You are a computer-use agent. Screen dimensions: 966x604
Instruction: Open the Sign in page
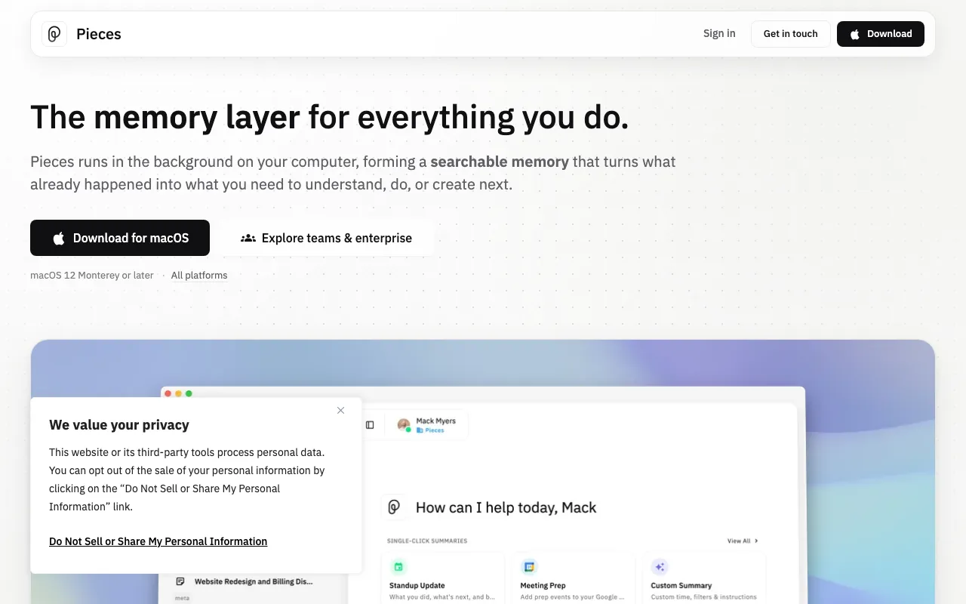tap(719, 34)
